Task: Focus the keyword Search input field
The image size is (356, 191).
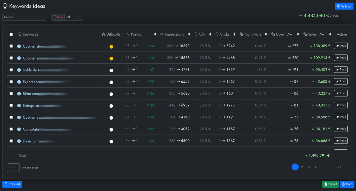Action: tap(24, 17)
